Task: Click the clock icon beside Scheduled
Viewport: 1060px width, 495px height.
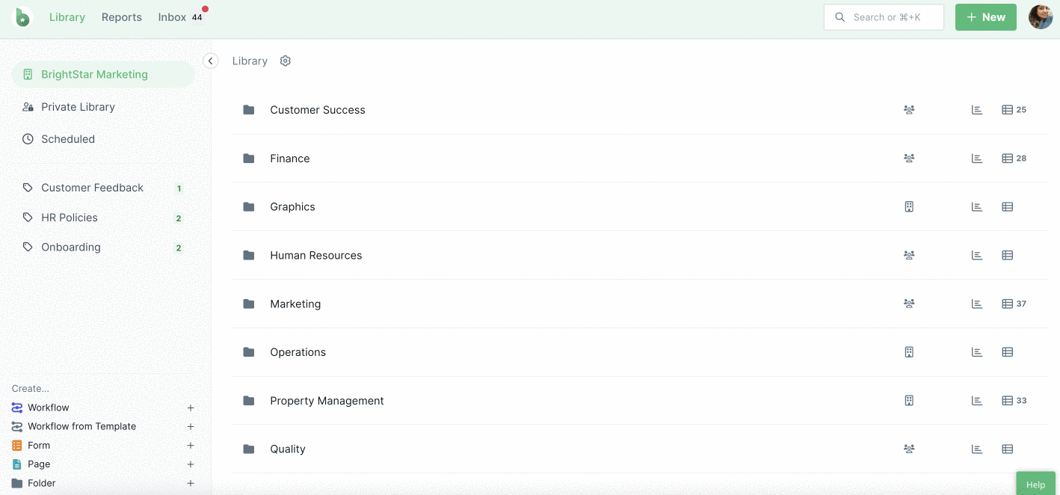Action: coord(28,139)
